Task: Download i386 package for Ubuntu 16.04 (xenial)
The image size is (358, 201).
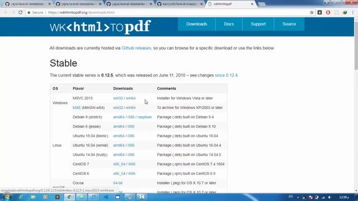Action: [131, 145]
